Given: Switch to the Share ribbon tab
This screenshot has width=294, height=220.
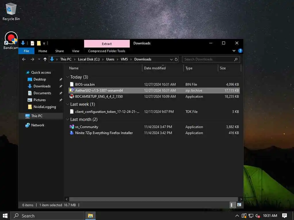Looking at the screenshot, I should pos(59,51).
